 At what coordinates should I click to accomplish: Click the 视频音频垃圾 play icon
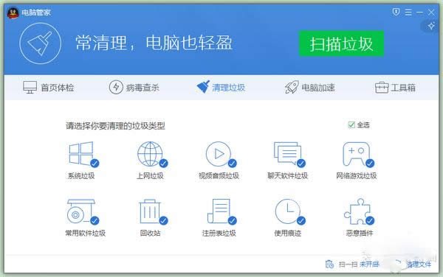(219, 154)
